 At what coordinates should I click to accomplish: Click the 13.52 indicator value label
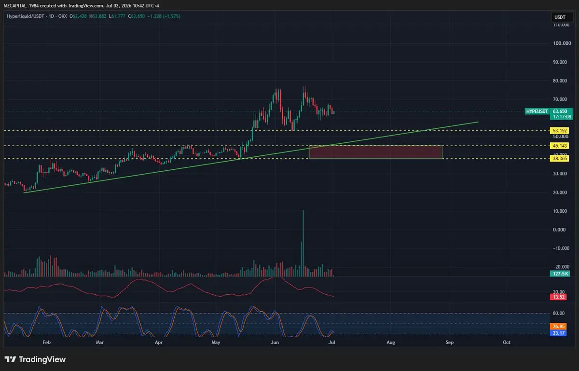coord(558,297)
